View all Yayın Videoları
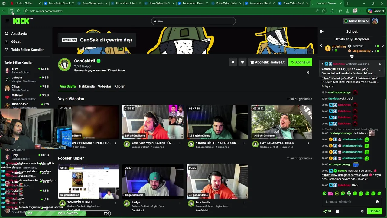The height and width of the screenshot is (218, 387). (299, 99)
